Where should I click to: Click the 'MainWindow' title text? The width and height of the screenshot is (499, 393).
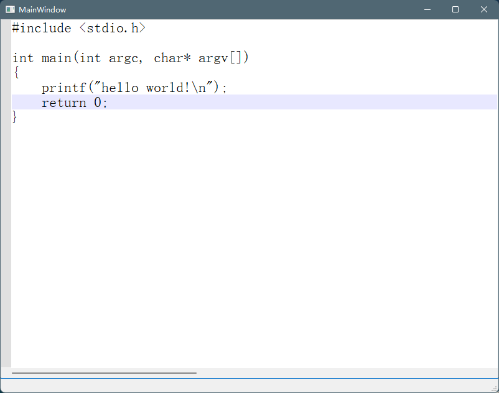(x=42, y=10)
